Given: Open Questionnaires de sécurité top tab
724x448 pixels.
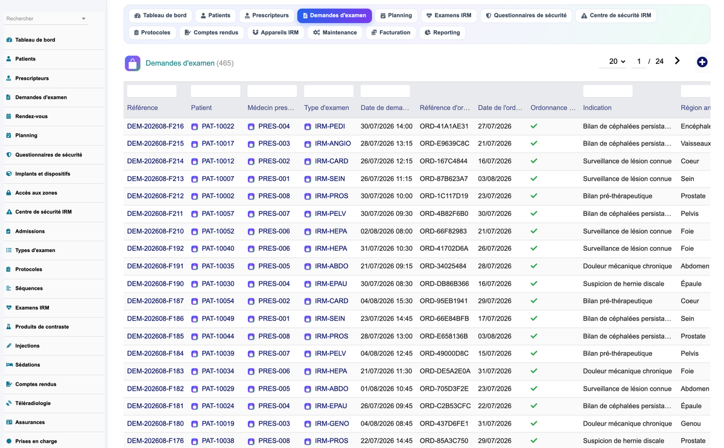Looking at the screenshot, I should point(526,16).
